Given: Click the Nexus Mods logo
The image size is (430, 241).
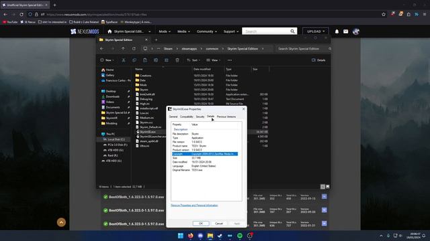Looking at the screenshot, I should (85, 31).
